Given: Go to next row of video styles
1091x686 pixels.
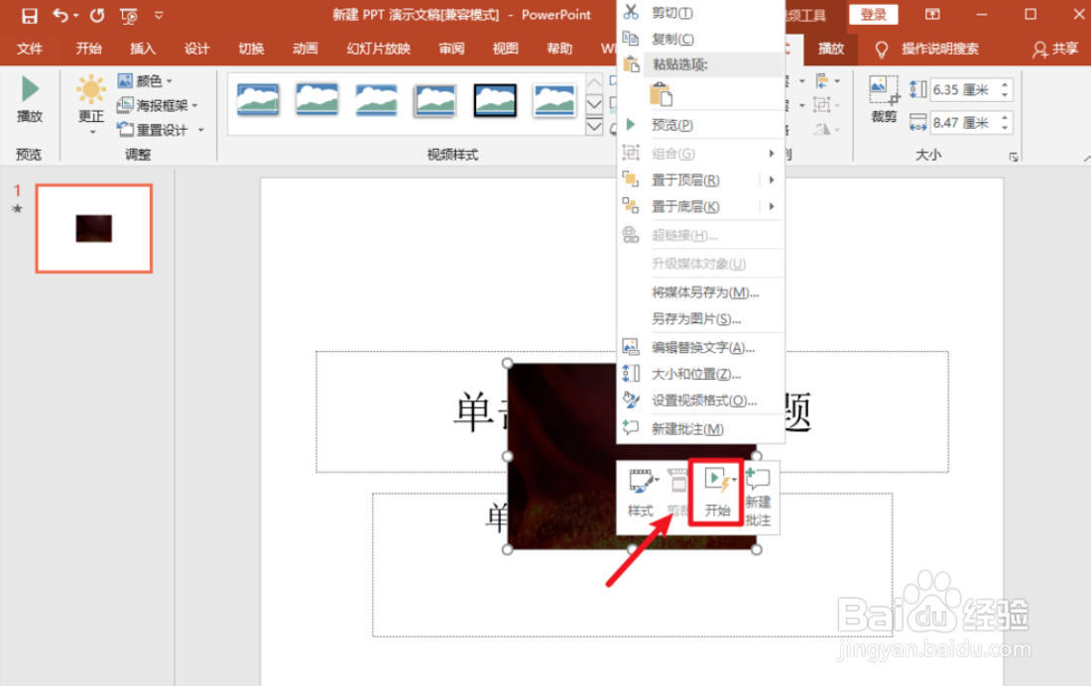Looking at the screenshot, I should [594, 104].
